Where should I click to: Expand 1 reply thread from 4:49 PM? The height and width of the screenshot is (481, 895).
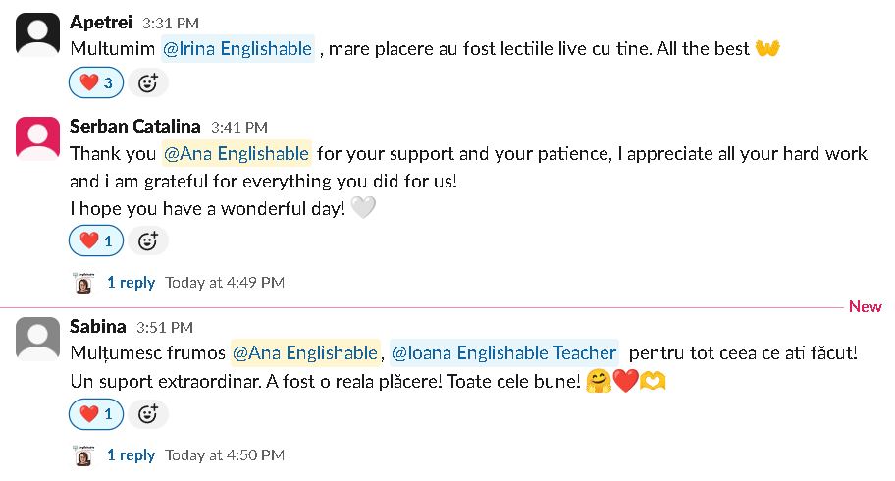click(x=131, y=283)
